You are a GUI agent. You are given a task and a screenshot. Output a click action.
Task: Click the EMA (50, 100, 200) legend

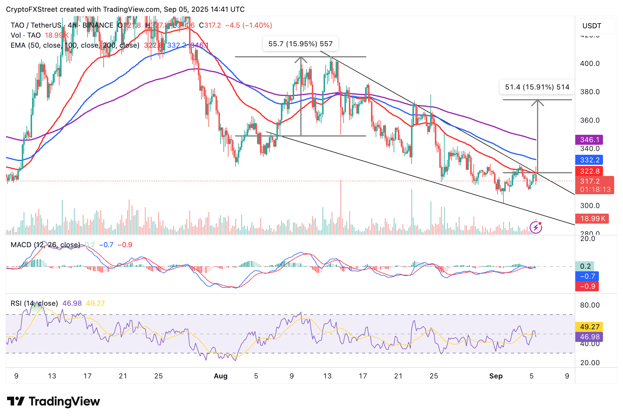(x=75, y=45)
